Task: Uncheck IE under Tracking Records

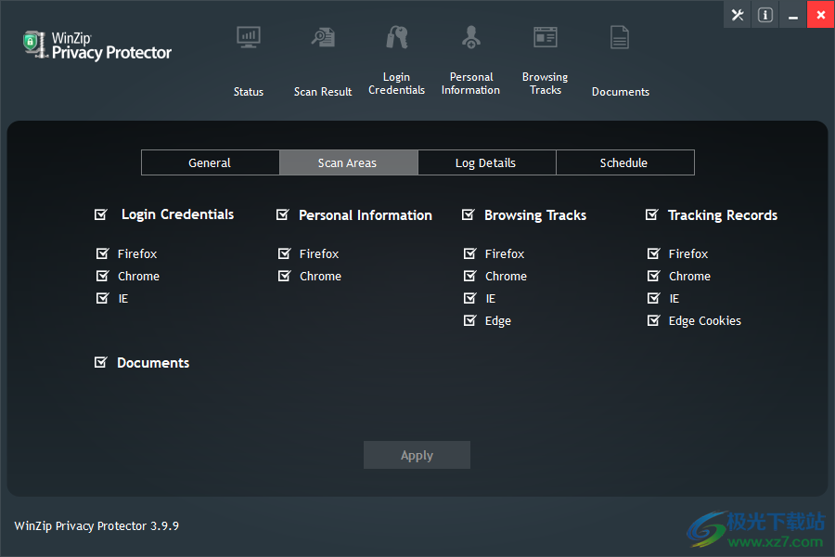Action: pyautogui.click(x=653, y=298)
